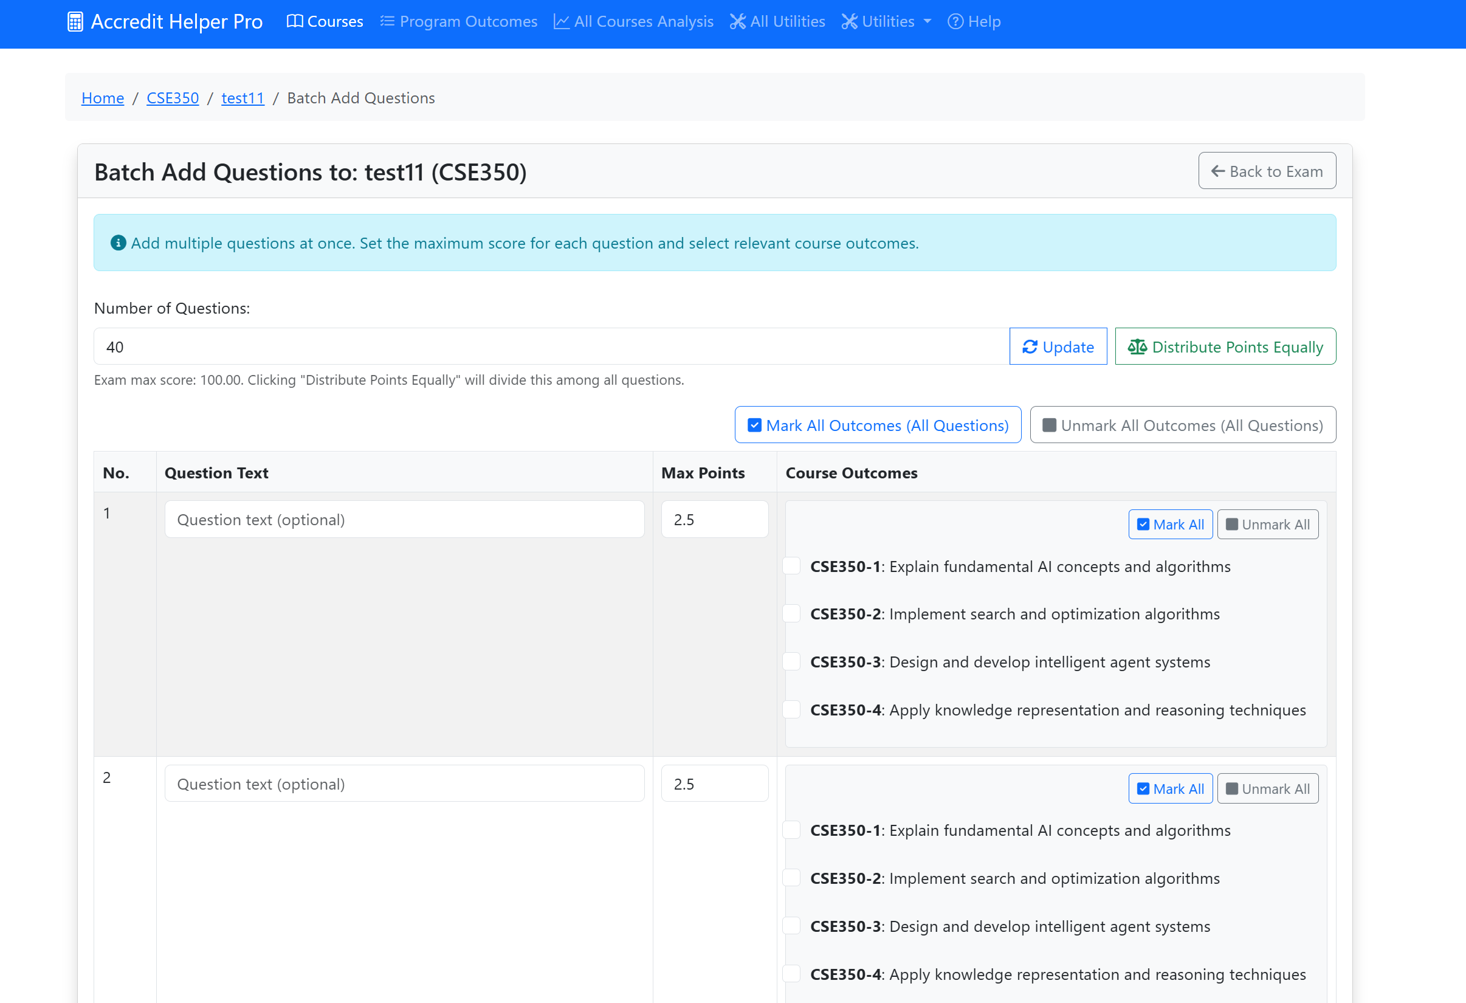
Task: Expand the Utilities dropdown menu
Action: (886, 21)
